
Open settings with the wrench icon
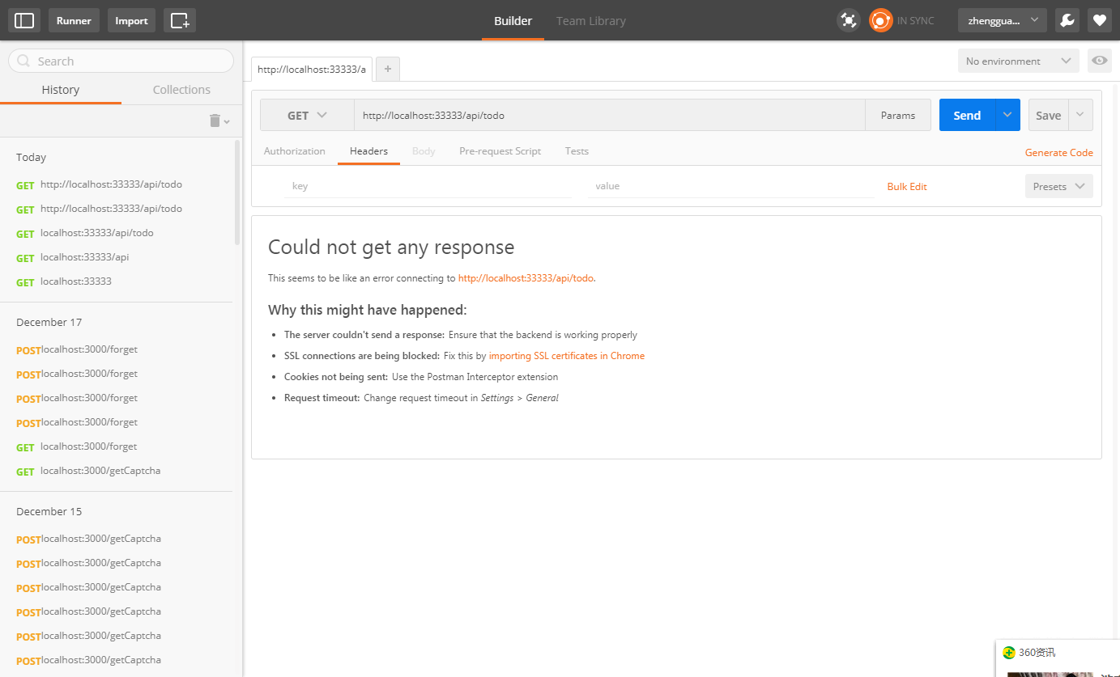1067,20
